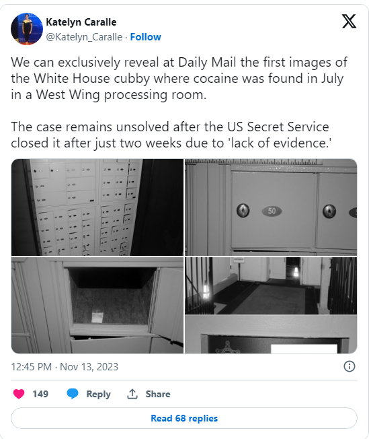369x439 pixels.
Task: View the open cubby with baggie photo
Action: click(97, 305)
